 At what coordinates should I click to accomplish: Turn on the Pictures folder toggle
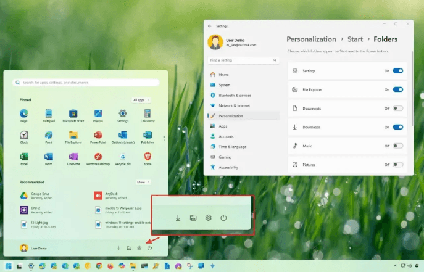pyautogui.click(x=398, y=165)
